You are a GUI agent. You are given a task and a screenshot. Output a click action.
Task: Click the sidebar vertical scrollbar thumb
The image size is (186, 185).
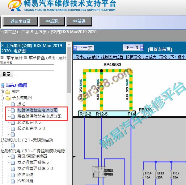[x=69, y=70]
